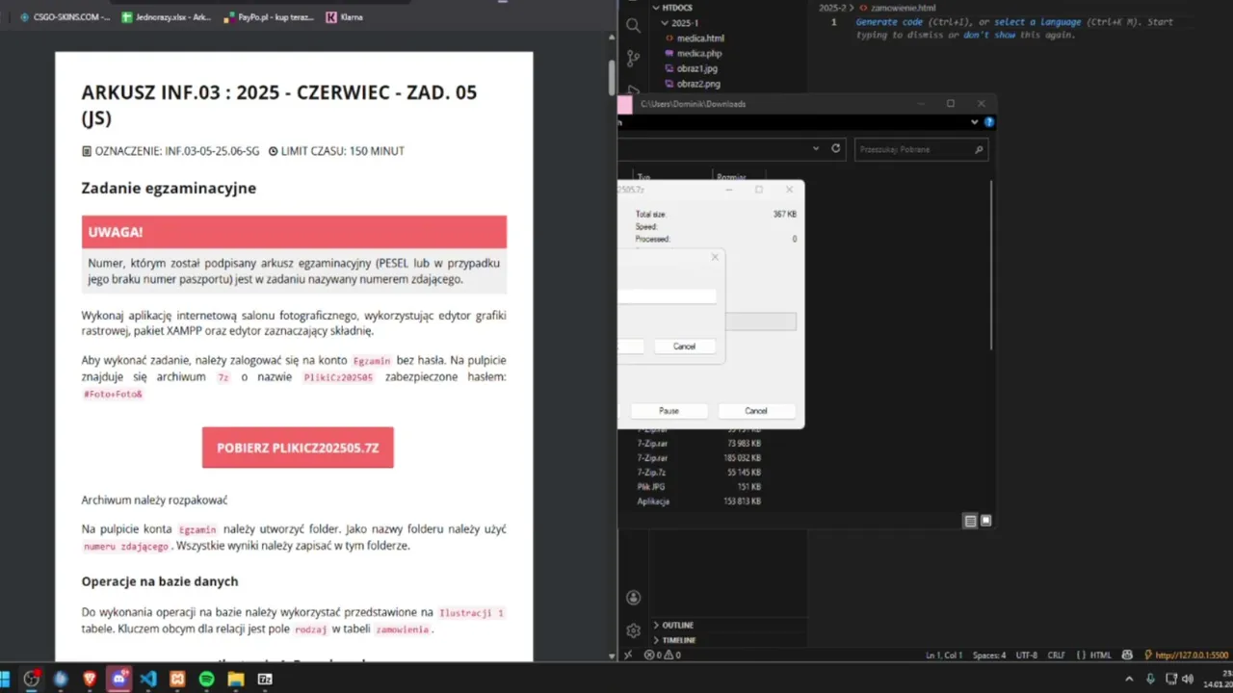This screenshot has width=1233, height=693.
Task: Open the Accounts icon in the VS Code activity bar
Action: pyautogui.click(x=633, y=598)
